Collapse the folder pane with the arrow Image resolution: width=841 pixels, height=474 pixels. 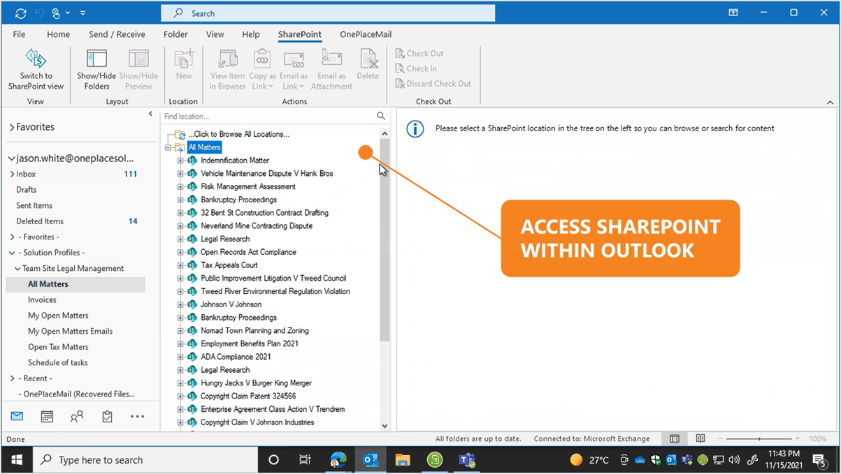(150, 114)
